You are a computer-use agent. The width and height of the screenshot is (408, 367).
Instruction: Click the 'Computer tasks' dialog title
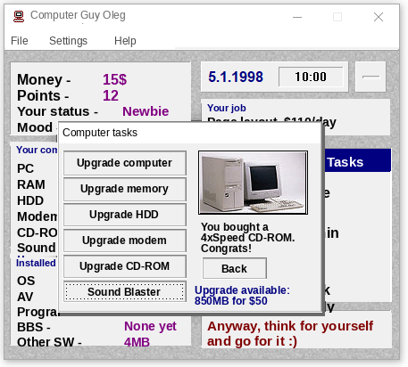(100, 133)
